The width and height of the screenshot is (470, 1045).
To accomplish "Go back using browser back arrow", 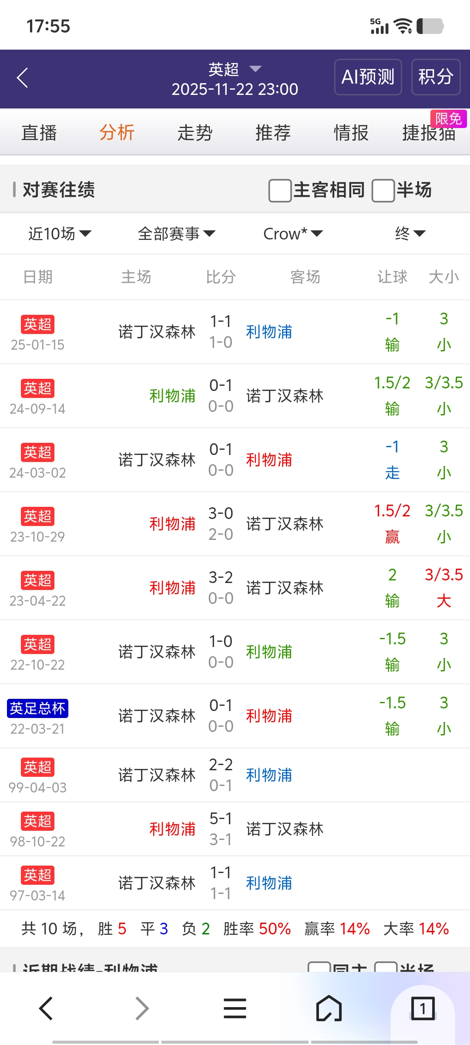I will pyautogui.click(x=46, y=1008).
